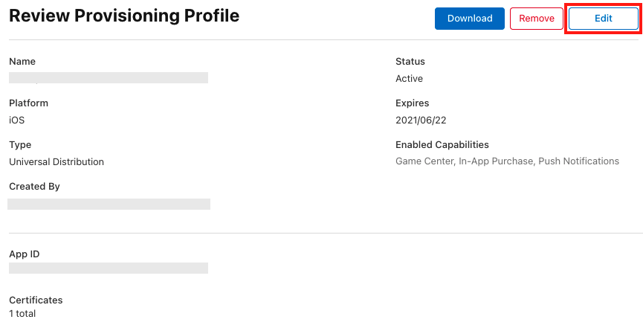Select the redacted Created By value
Image resolution: width=643 pixels, height=325 pixels.
[109, 204]
